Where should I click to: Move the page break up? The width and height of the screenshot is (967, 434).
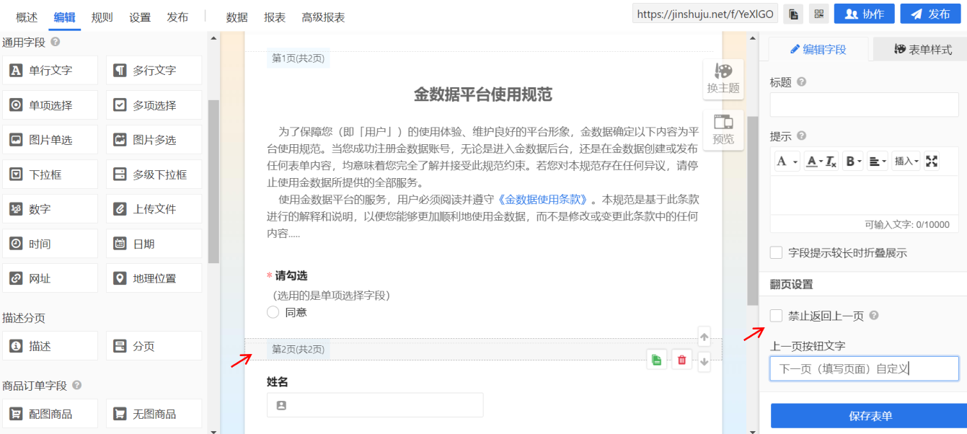705,337
